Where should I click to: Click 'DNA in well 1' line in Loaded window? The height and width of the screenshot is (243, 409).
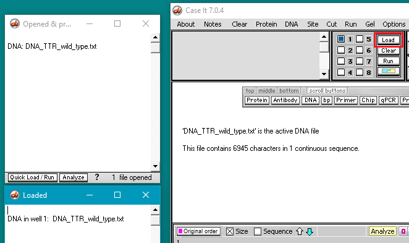[x=65, y=219]
